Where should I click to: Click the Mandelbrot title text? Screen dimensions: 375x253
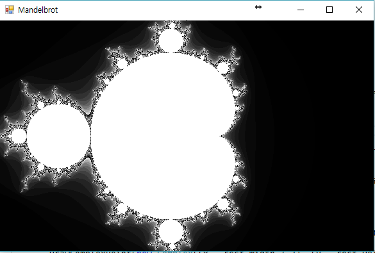point(38,10)
